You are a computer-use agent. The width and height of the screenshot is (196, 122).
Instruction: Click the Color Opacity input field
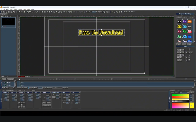(67, 95)
